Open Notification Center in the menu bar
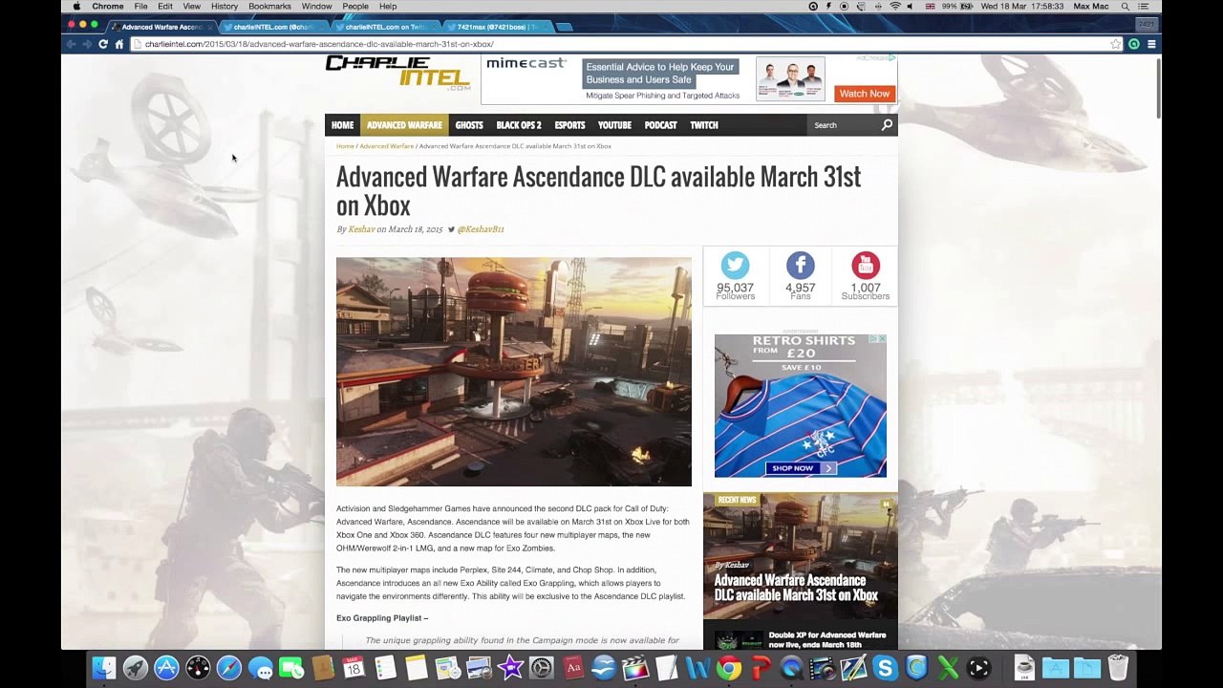The width and height of the screenshot is (1223, 688). [x=1144, y=7]
